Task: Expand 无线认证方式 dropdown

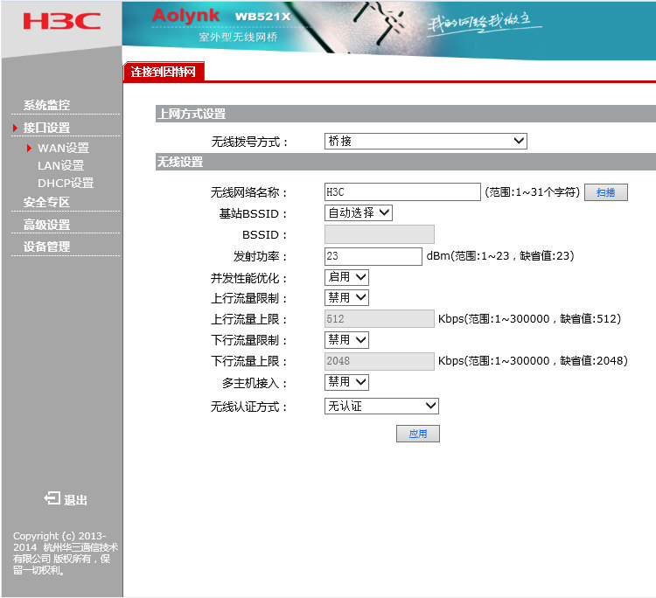Action: pos(381,406)
